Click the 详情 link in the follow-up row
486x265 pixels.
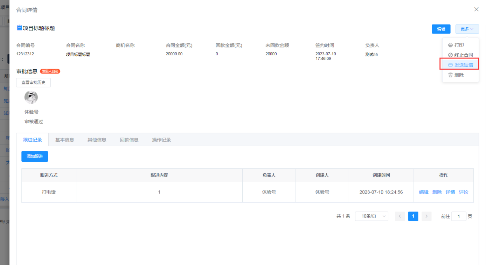pyautogui.click(x=450, y=192)
